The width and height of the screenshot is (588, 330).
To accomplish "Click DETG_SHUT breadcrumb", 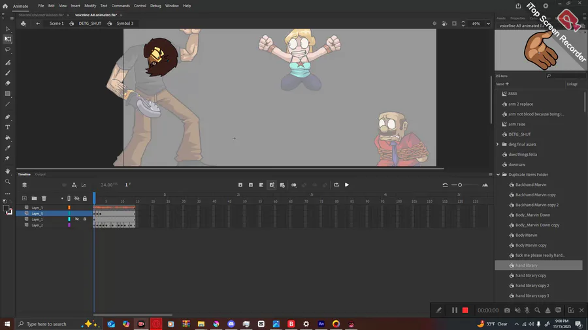I will 90,23.
